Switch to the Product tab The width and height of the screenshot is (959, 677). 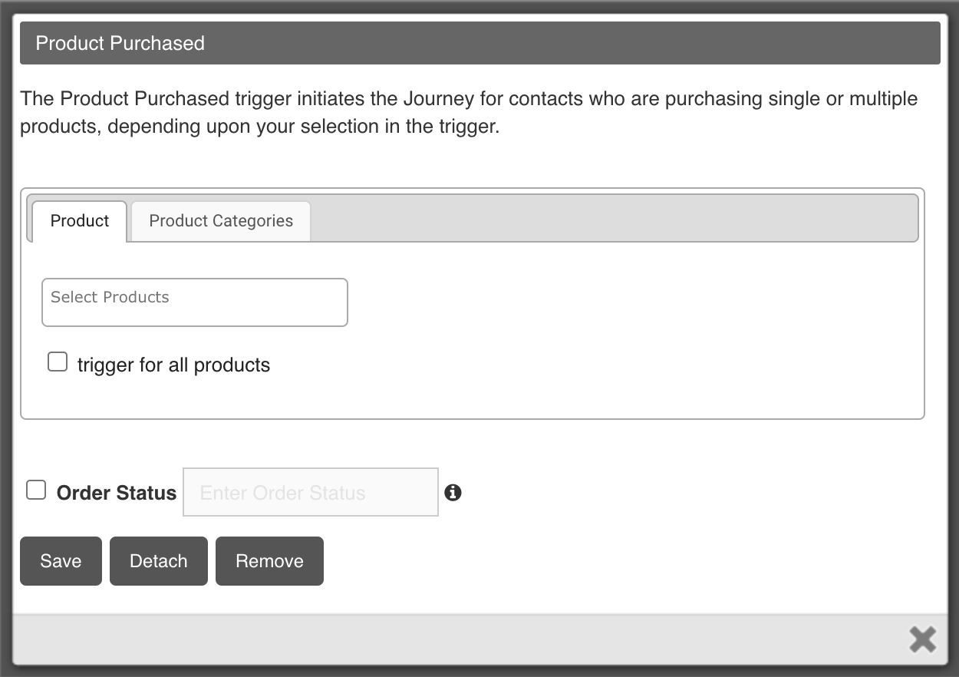tap(79, 221)
